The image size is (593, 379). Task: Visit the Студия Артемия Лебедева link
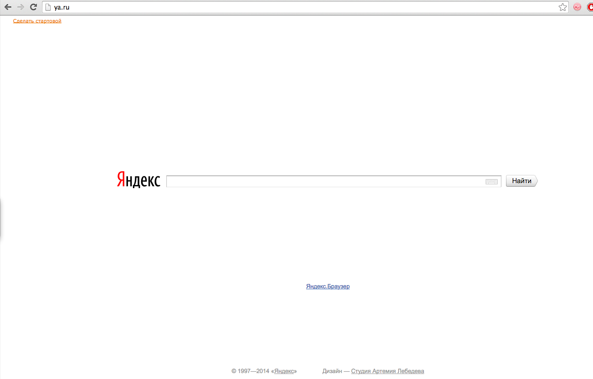(x=388, y=371)
